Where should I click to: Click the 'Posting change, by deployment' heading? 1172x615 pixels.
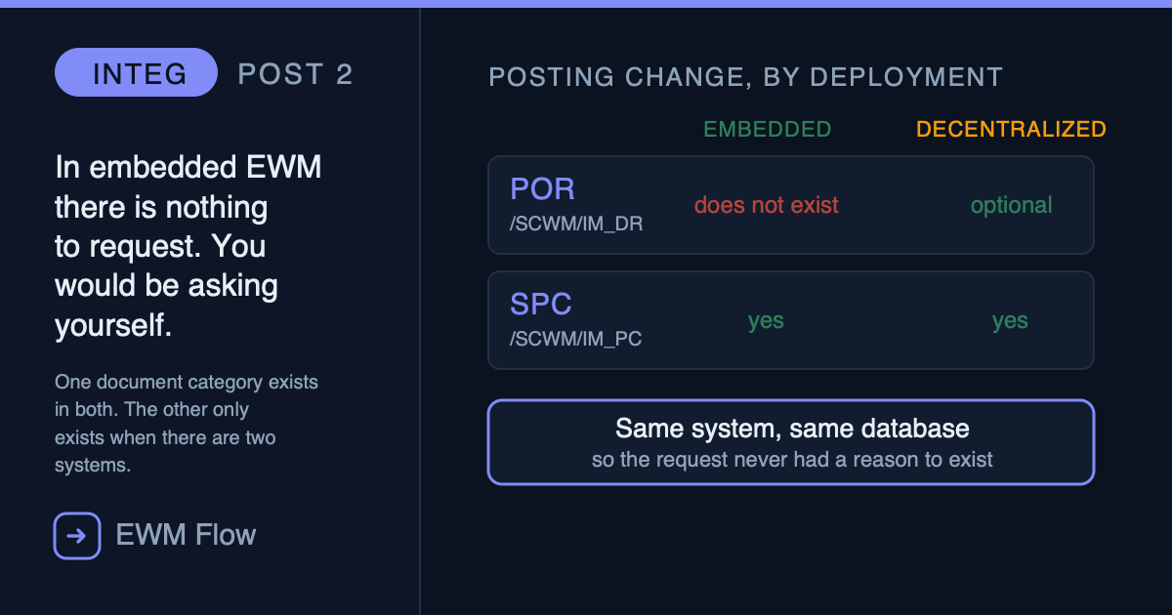click(x=746, y=77)
